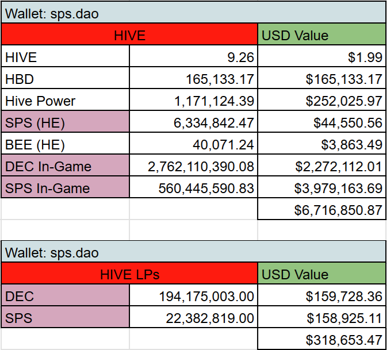Select the HBD label cell
Viewport: 387px width, 350px height.
[65, 78]
